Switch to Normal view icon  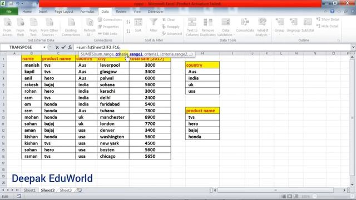point(284,196)
